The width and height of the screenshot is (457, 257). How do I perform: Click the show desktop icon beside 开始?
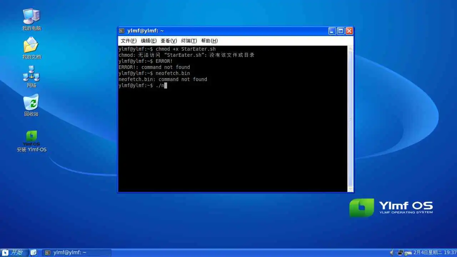(x=33, y=252)
